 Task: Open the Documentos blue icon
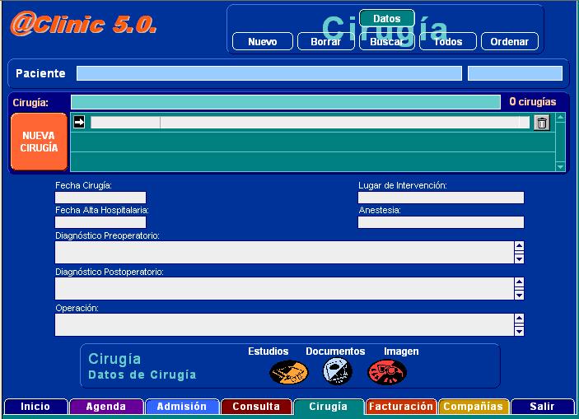tap(337, 371)
